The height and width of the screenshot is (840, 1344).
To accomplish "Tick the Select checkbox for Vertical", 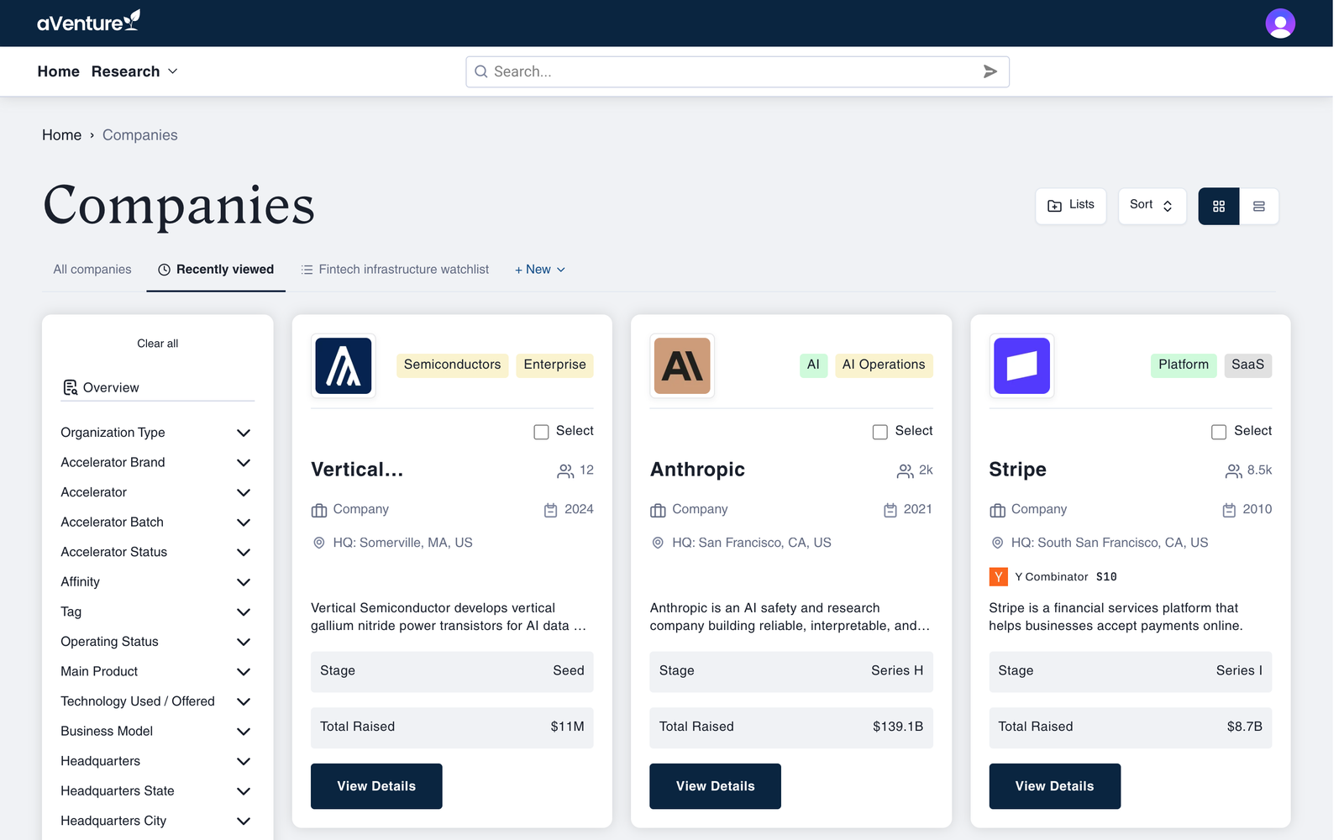I will pyautogui.click(x=541, y=432).
